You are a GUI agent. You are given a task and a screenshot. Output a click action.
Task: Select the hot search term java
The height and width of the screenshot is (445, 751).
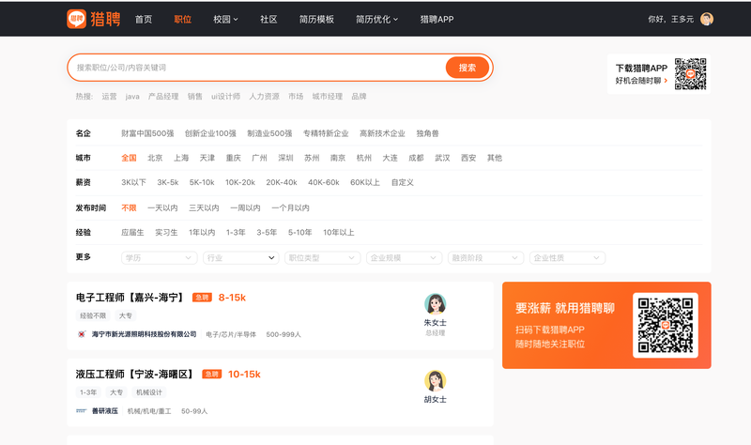point(132,97)
